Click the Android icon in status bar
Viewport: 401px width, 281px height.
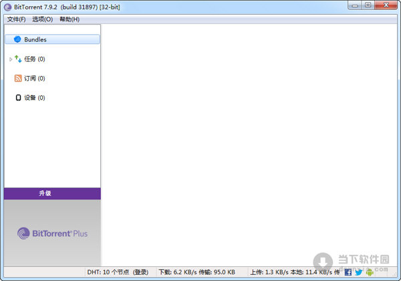click(x=370, y=272)
